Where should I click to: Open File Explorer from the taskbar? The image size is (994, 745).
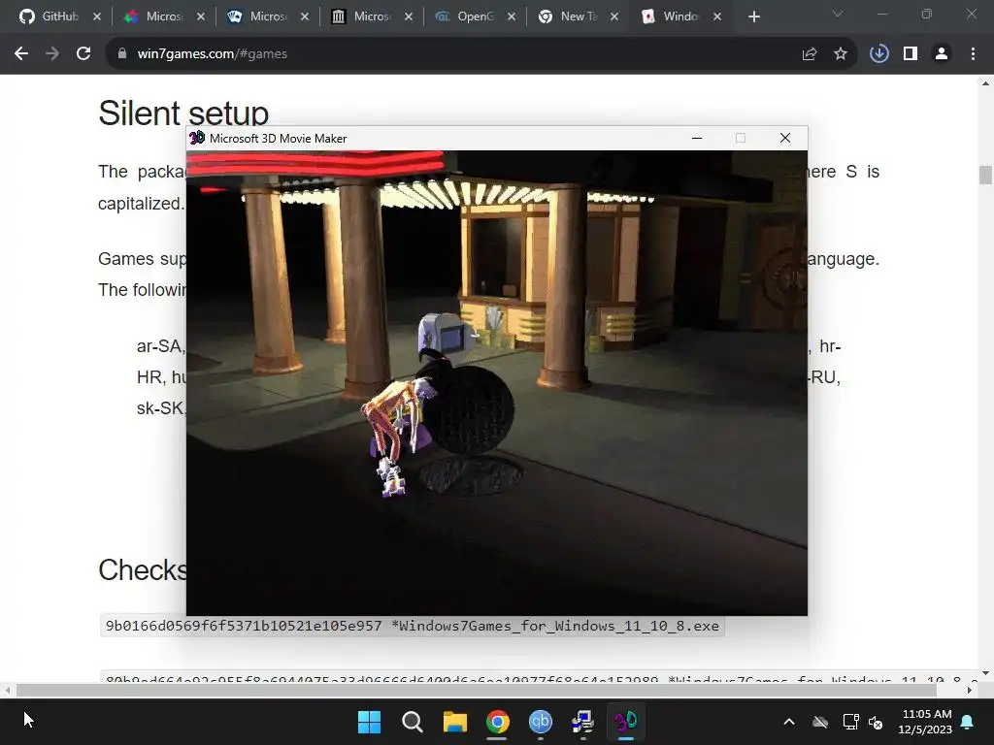[454, 722]
